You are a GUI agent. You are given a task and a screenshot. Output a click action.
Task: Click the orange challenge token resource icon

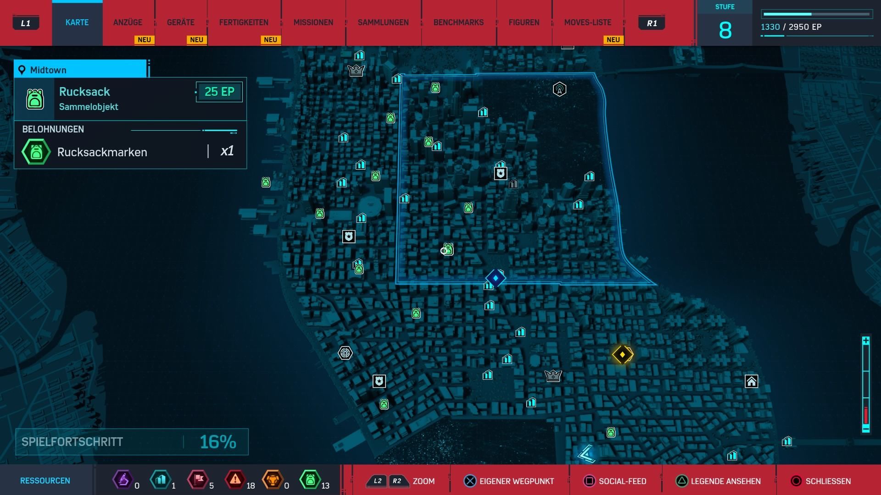272,480
